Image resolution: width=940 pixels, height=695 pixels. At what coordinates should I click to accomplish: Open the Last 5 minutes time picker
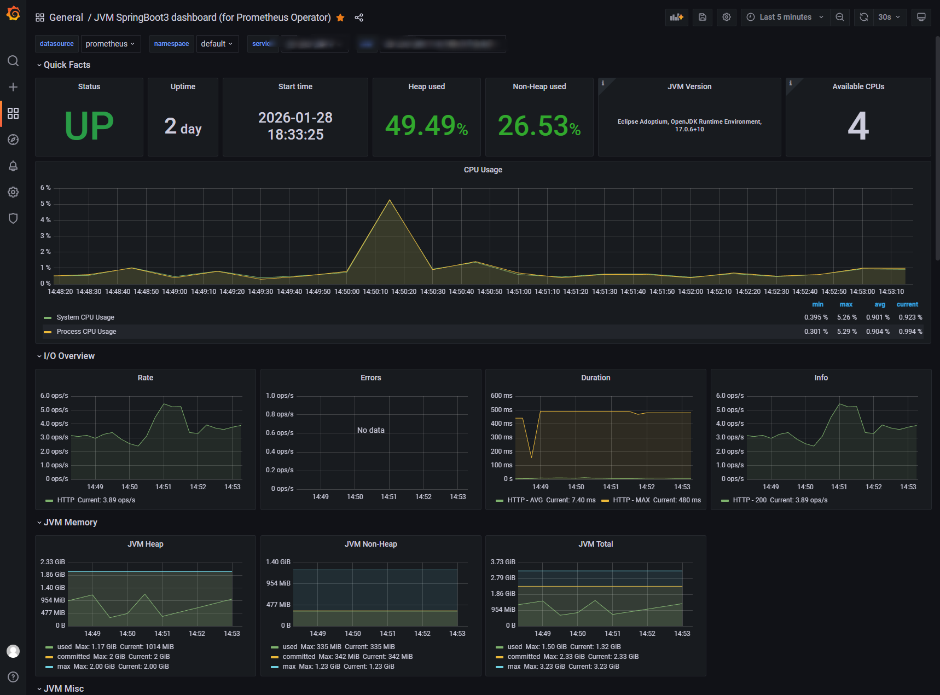tap(785, 17)
